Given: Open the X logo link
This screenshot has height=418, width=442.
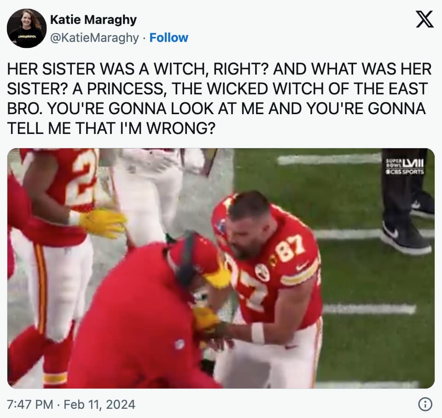Looking at the screenshot, I should (x=425, y=19).
